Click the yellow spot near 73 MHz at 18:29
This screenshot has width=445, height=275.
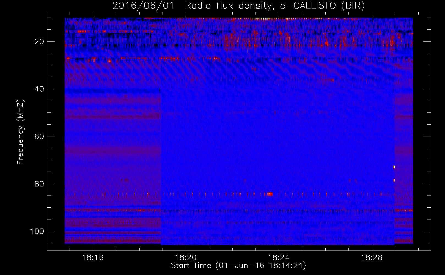(394, 167)
